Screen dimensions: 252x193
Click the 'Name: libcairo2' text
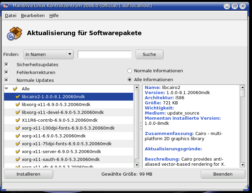pyautogui.click(x=163, y=87)
